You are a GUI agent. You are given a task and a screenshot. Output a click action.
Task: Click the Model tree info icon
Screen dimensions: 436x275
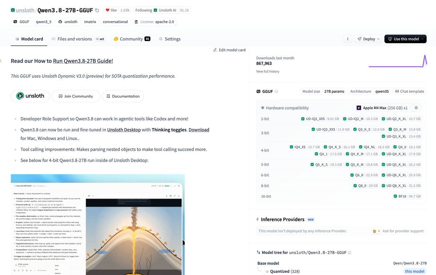click(349, 253)
